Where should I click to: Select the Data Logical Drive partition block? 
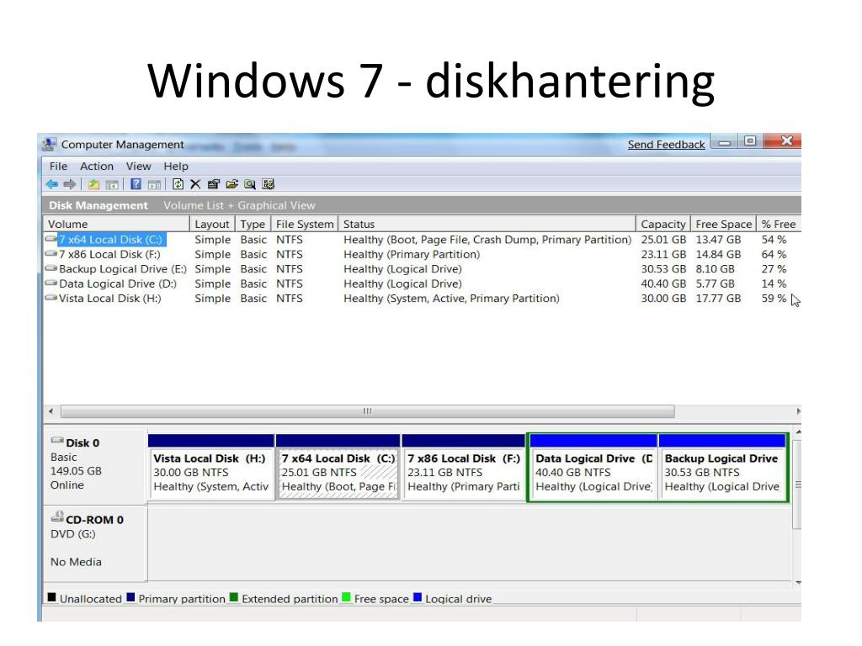[593, 467]
